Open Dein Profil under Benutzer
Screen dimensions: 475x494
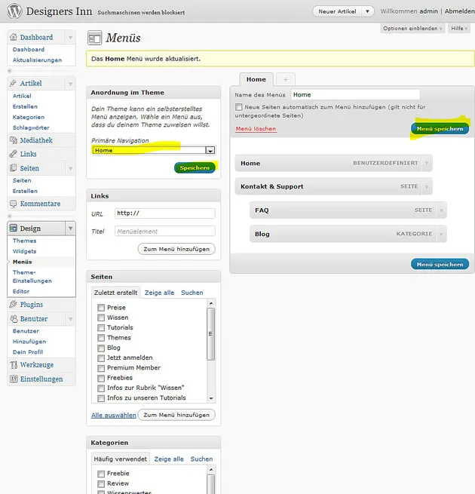[x=28, y=352]
